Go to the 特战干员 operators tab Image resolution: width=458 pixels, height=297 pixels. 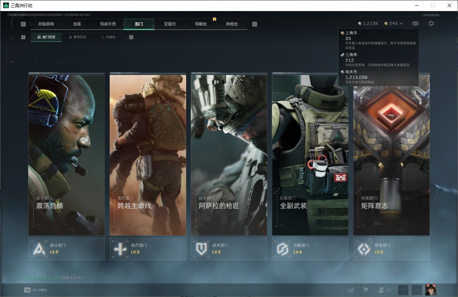108,24
